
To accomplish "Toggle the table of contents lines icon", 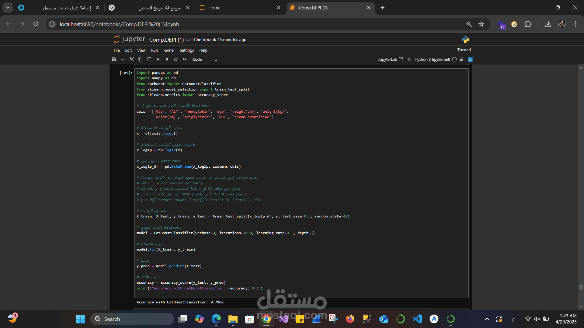I will [x=461, y=59].
